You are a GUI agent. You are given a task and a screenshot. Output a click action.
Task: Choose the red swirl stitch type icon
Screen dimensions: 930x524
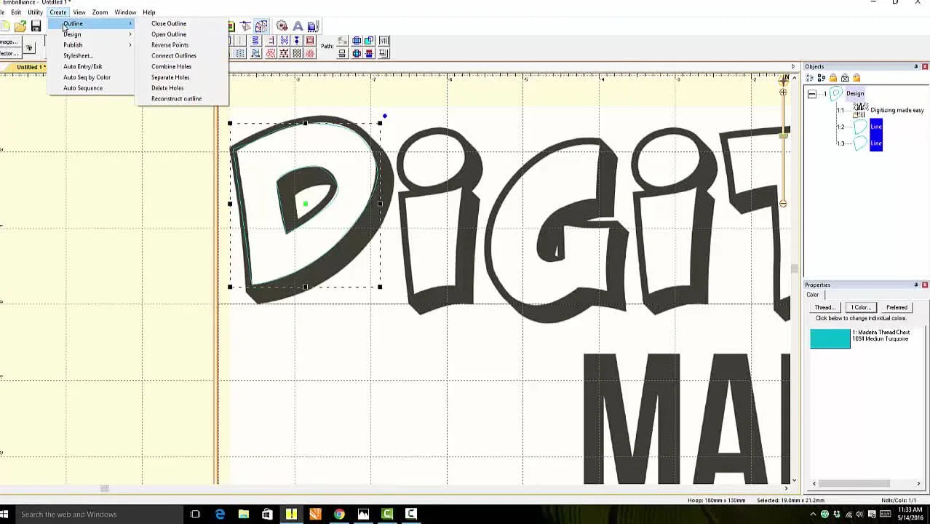tap(271, 53)
